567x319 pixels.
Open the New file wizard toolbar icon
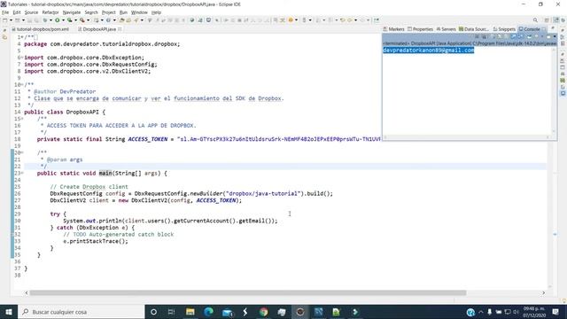tap(5, 20)
